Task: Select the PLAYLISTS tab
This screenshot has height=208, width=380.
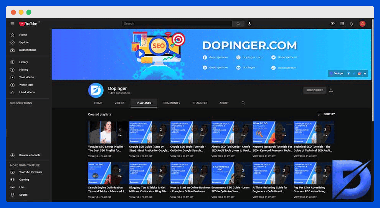Action: tap(144, 103)
